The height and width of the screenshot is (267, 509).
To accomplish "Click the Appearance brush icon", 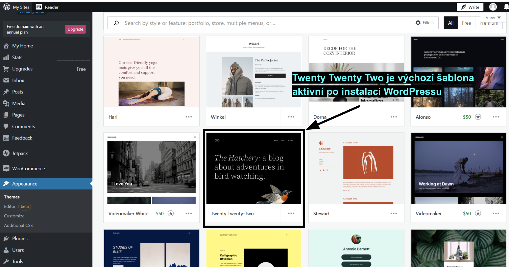I will pos(6,184).
